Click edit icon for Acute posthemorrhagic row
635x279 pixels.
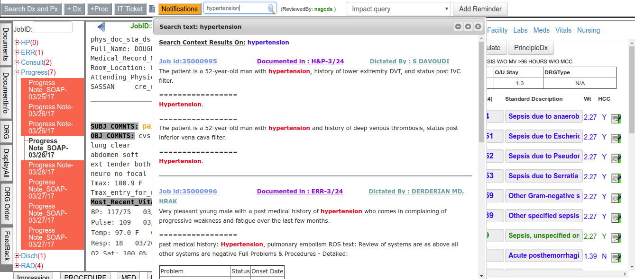point(616,258)
